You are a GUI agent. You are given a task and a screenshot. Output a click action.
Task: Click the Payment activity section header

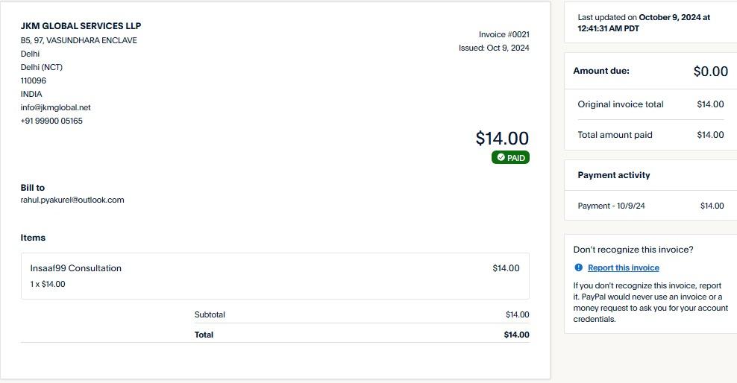(614, 175)
